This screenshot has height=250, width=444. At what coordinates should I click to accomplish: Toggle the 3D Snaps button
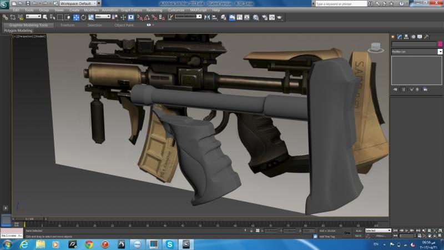click(140, 17)
